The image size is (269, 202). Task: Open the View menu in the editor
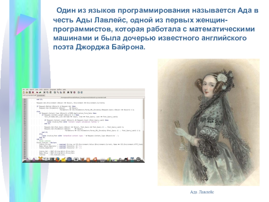pyautogui.click(x=37, y=90)
